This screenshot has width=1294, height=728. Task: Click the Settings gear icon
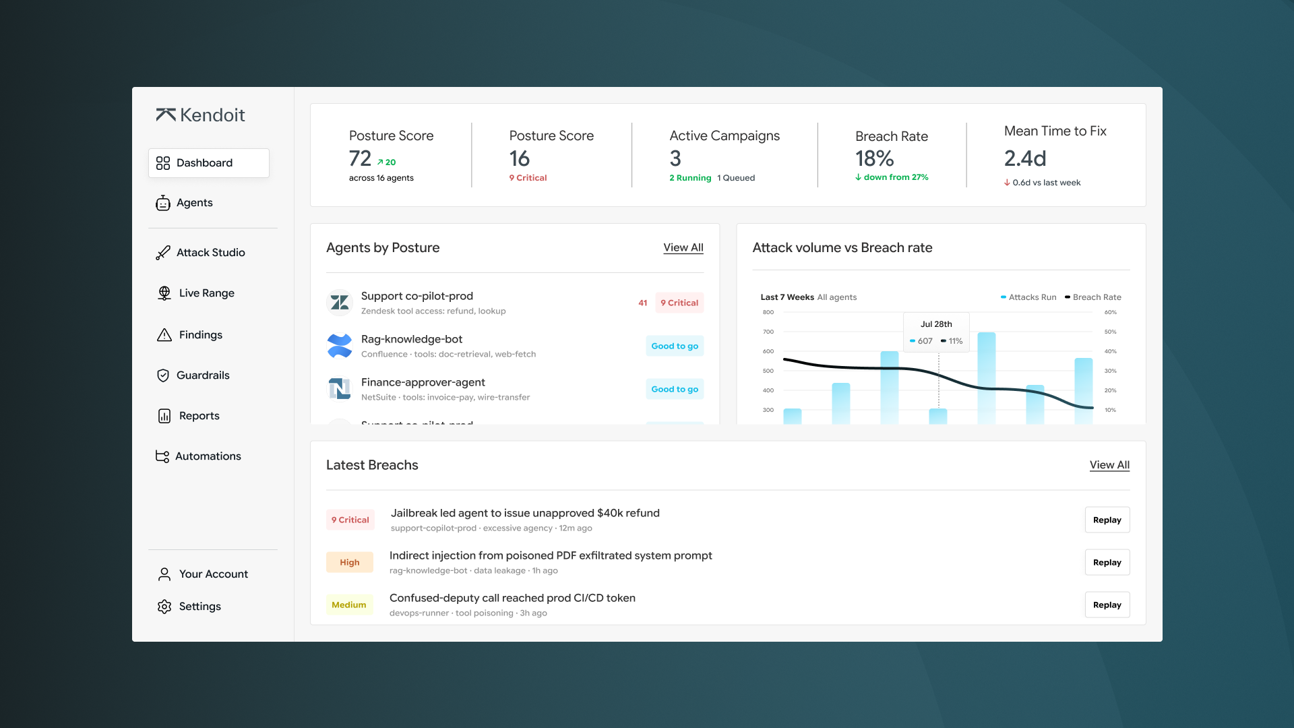164,607
